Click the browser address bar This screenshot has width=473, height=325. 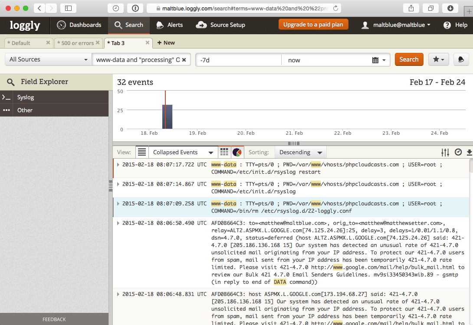coord(244,8)
